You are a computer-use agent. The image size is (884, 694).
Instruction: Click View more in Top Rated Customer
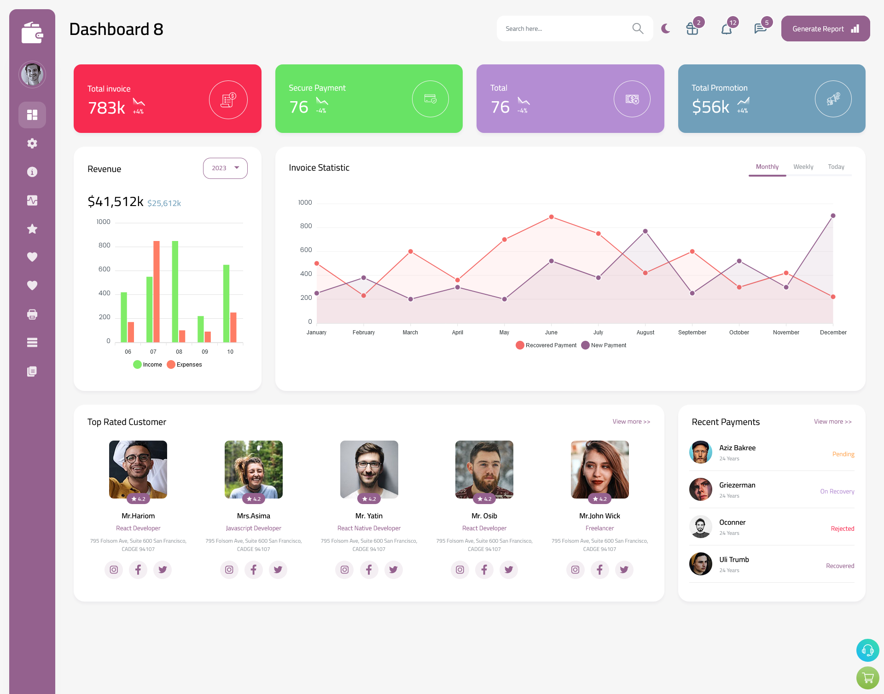630,422
